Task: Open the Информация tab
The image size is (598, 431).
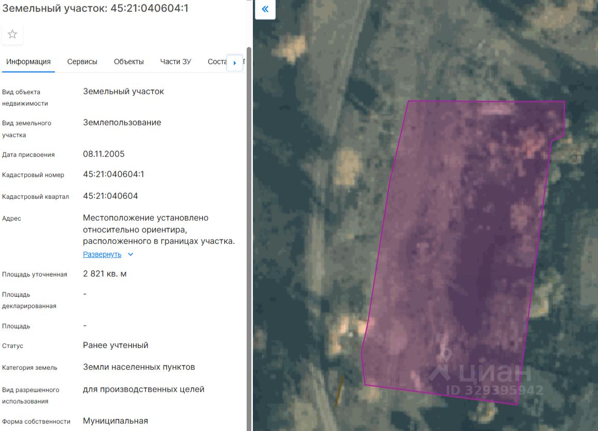Action: coord(28,62)
